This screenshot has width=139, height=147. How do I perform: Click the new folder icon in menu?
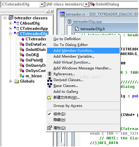(x=50, y=97)
